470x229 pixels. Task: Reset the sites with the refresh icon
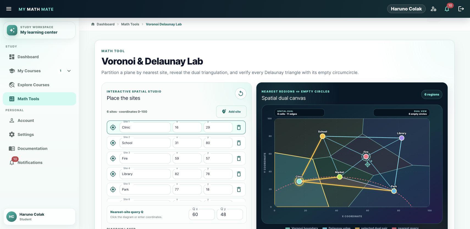pos(241,93)
